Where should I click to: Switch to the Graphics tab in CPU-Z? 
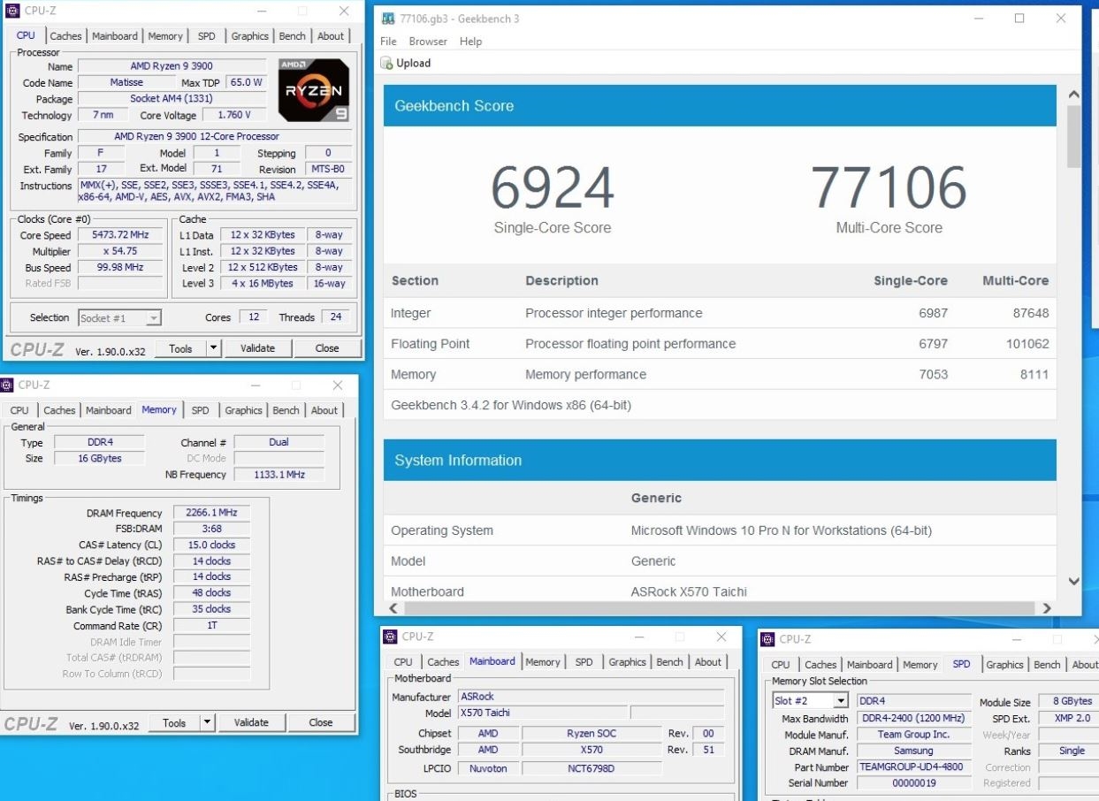tap(250, 36)
